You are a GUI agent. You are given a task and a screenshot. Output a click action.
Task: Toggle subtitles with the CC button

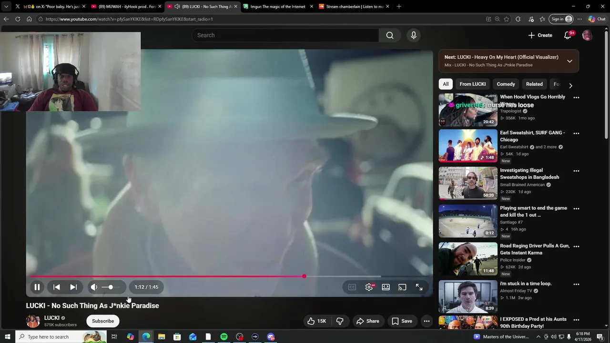coord(352,287)
